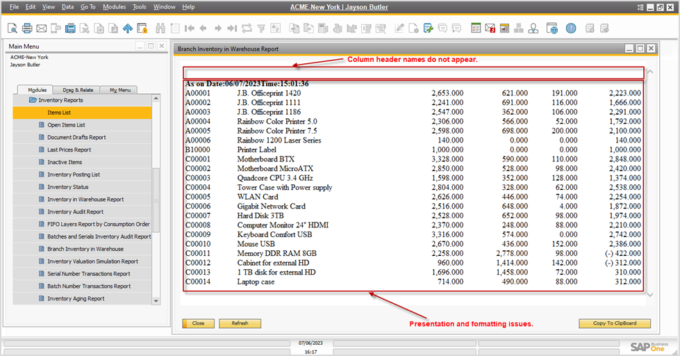Click the Find binoculars icon
Screen dimensions: 680x356
click(x=160, y=29)
